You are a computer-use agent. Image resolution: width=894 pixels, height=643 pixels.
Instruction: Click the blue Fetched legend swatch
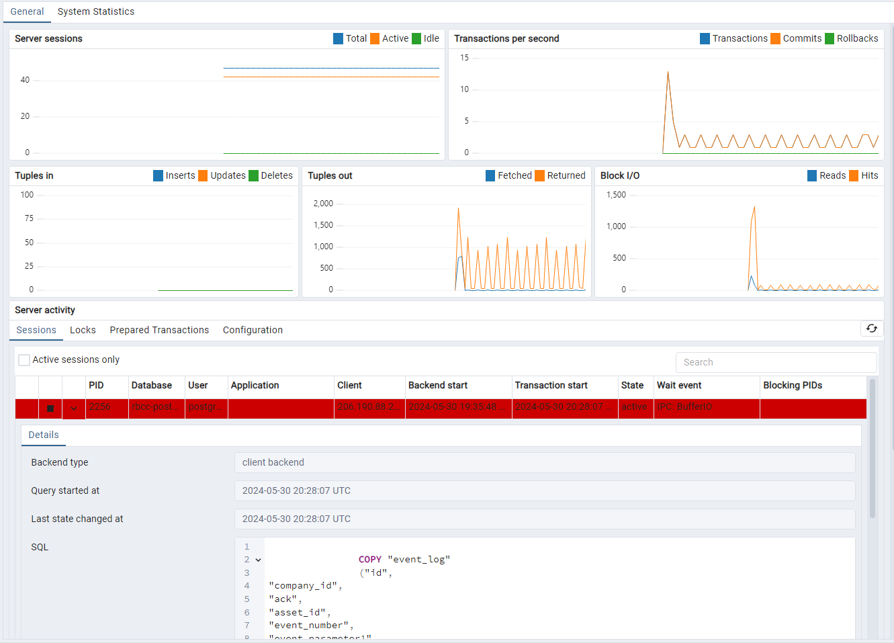coord(490,176)
